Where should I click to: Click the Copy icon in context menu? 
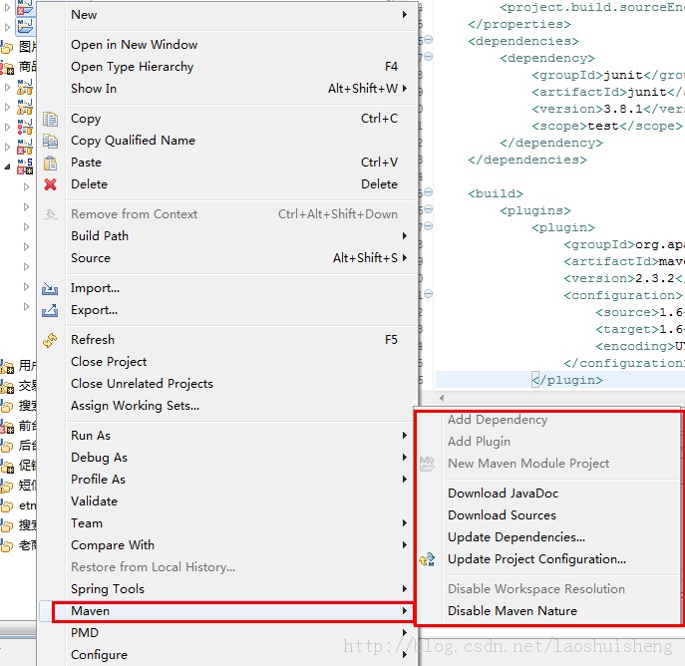click(50, 119)
